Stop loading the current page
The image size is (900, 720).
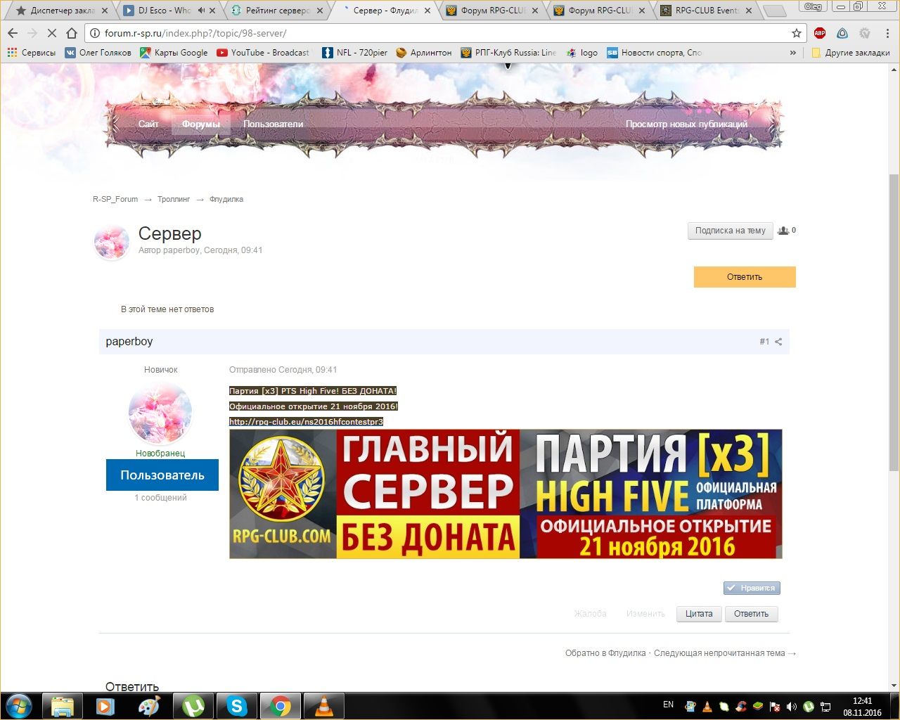(x=51, y=33)
